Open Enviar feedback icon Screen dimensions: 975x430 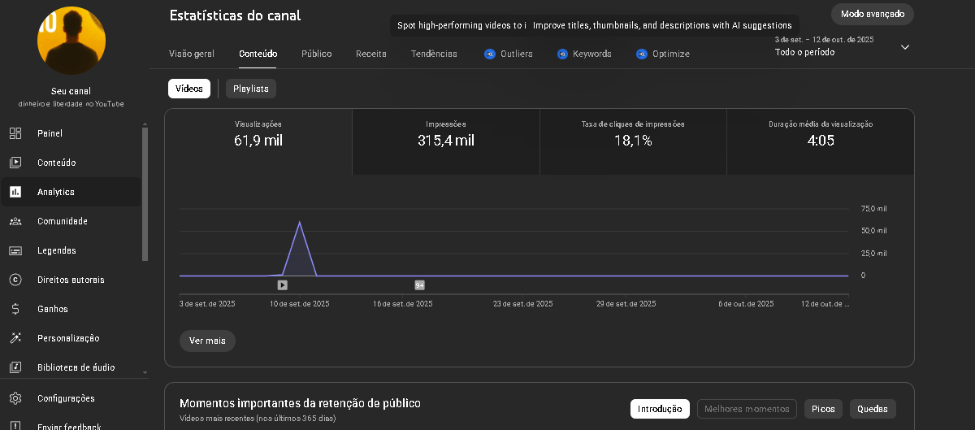pyautogui.click(x=15, y=426)
